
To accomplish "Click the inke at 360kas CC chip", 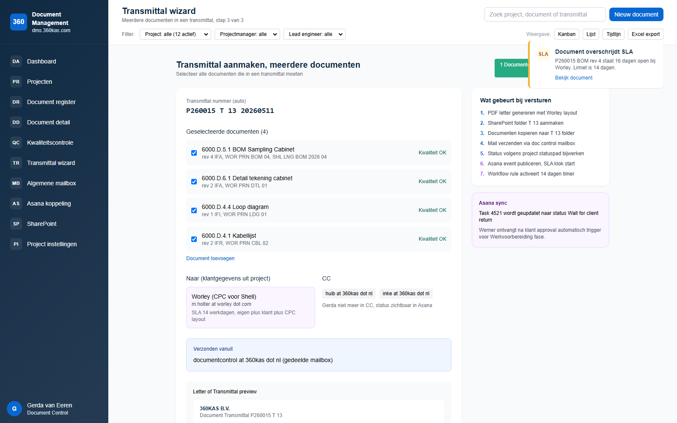I will click(x=406, y=294).
